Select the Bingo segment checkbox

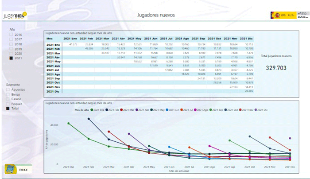point(8,94)
